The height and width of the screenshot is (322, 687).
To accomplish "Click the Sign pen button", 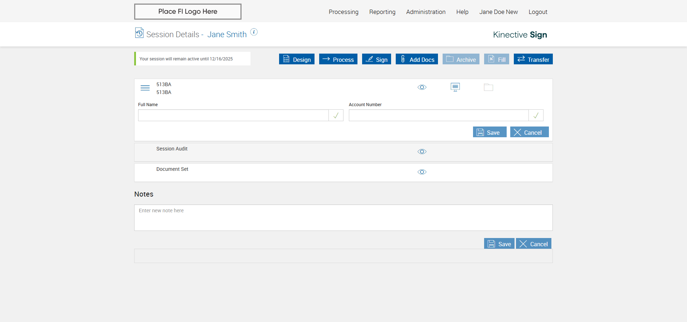I will [x=376, y=59].
